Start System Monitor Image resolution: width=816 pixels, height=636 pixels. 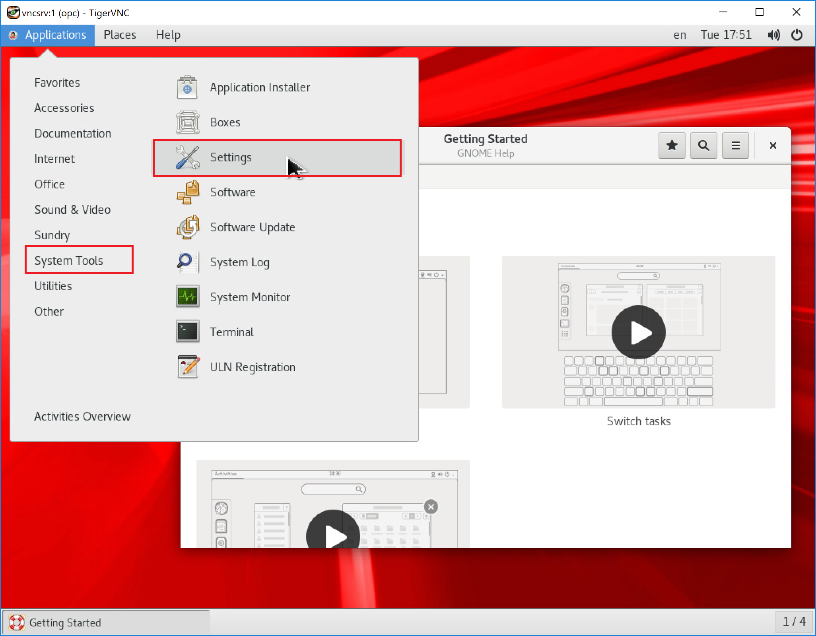click(250, 297)
